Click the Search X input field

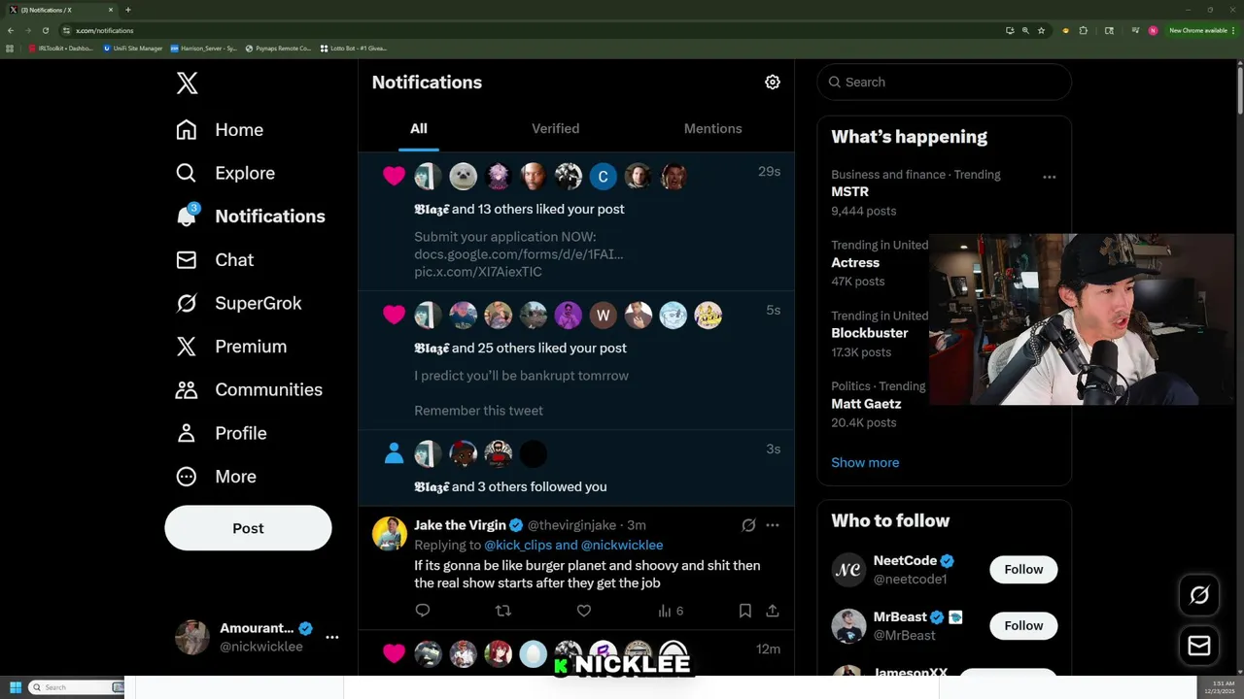(944, 83)
